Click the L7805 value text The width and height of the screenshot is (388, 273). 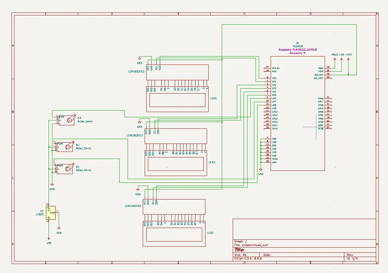39,214
